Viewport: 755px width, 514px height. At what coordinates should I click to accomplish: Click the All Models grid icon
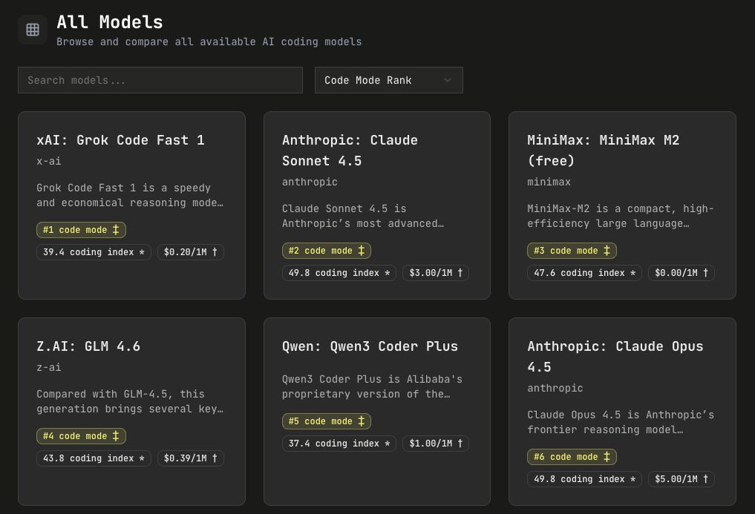click(x=33, y=30)
